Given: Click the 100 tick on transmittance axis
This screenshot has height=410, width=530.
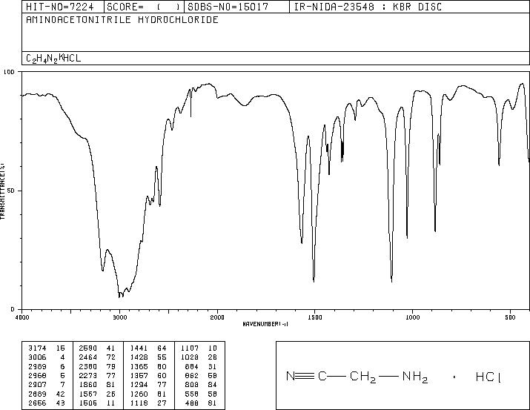Looking at the screenshot, I should [x=9, y=72].
